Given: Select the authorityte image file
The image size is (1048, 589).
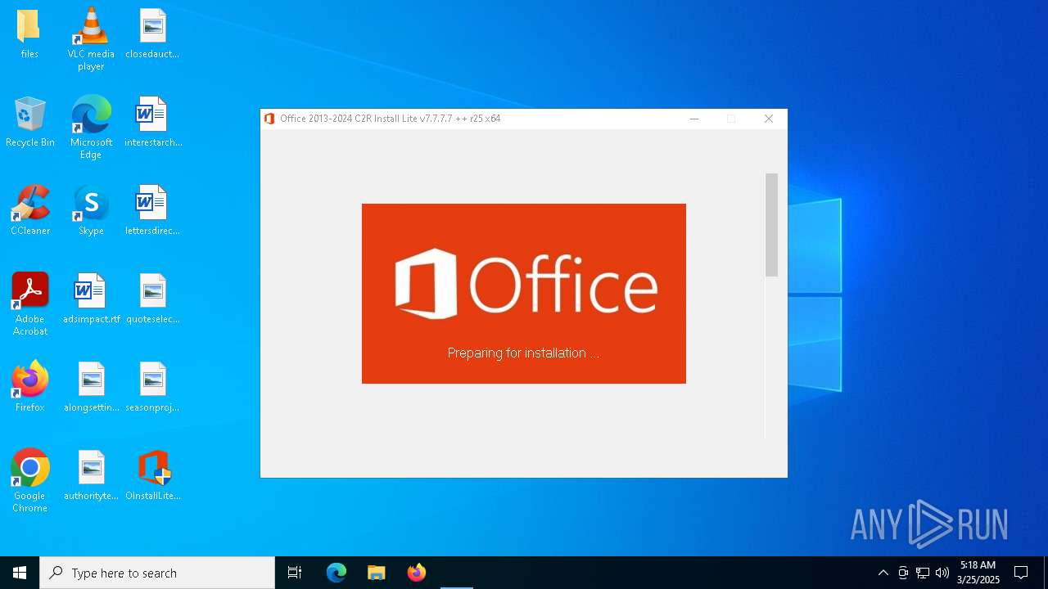Looking at the screenshot, I should pyautogui.click(x=91, y=474).
